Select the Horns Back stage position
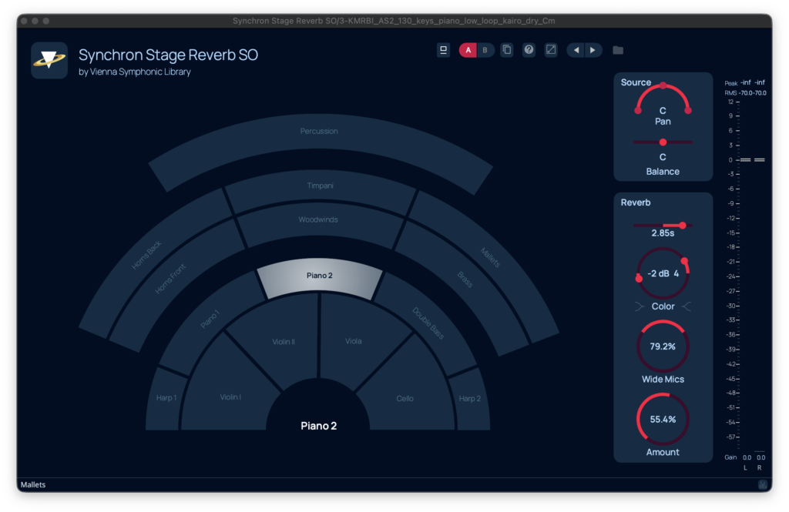The image size is (789, 512). pos(146,256)
